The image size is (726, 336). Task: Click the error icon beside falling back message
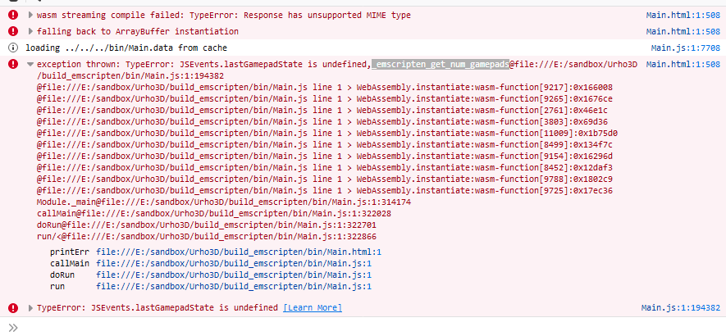click(x=13, y=31)
